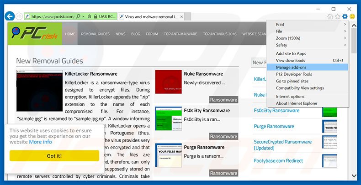The image size is (361, 185).
Task: Click the Fs0ci3ty Ransomware green thumbnail
Action: tap(169, 118)
